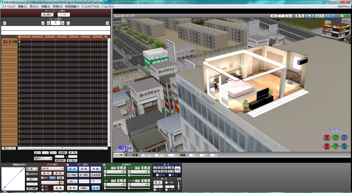Image resolution: width=352 pixels, height=193 pixels.
Task: Click the blue local coordinate label
Action: (335, 130)
